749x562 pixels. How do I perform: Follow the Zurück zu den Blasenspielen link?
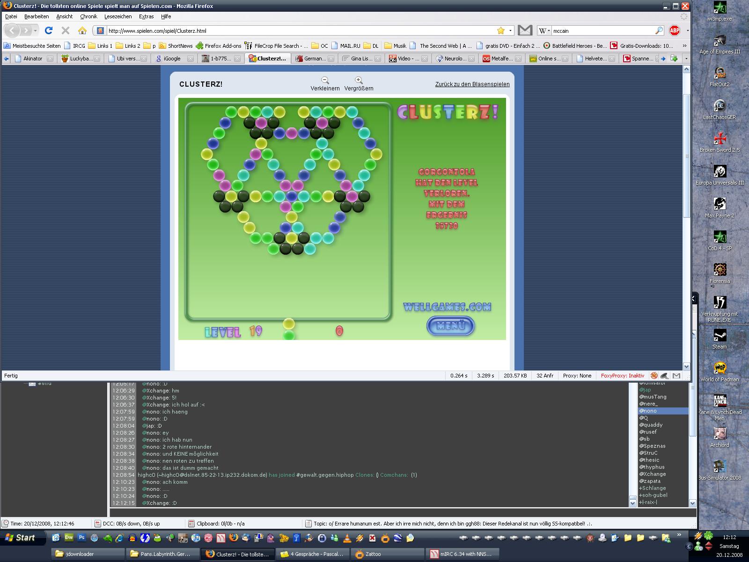pos(472,84)
